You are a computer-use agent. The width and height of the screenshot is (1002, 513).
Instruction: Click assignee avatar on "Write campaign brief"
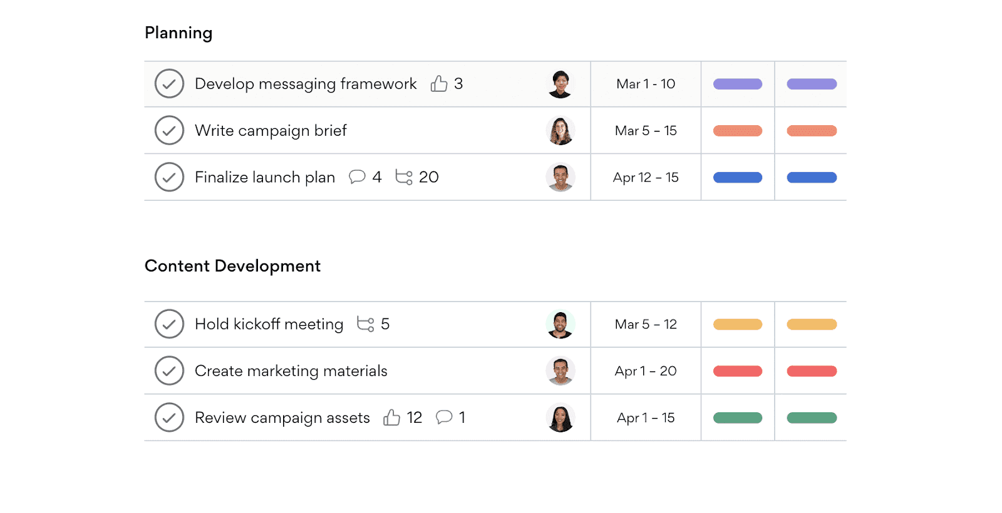561,131
